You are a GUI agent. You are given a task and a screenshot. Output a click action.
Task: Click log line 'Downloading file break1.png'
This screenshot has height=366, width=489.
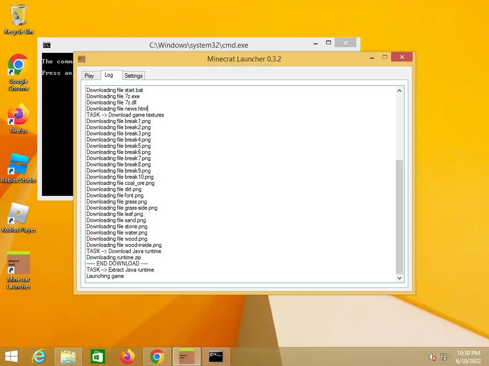[x=118, y=121]
